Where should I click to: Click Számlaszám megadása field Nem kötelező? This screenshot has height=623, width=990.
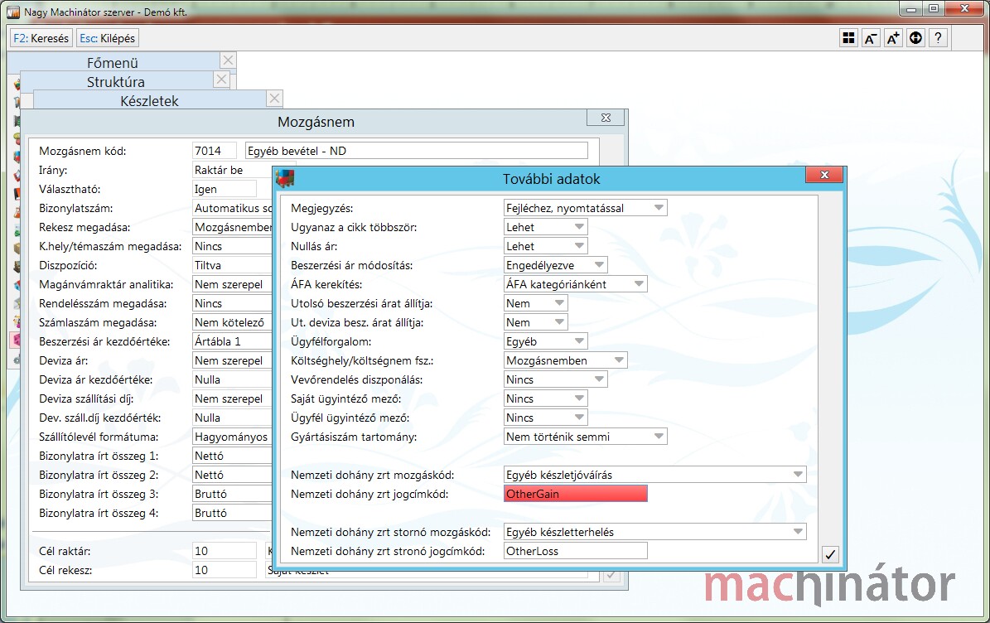coord(232,322)
